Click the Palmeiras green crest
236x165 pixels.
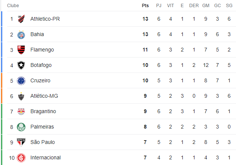click(21, 127)
